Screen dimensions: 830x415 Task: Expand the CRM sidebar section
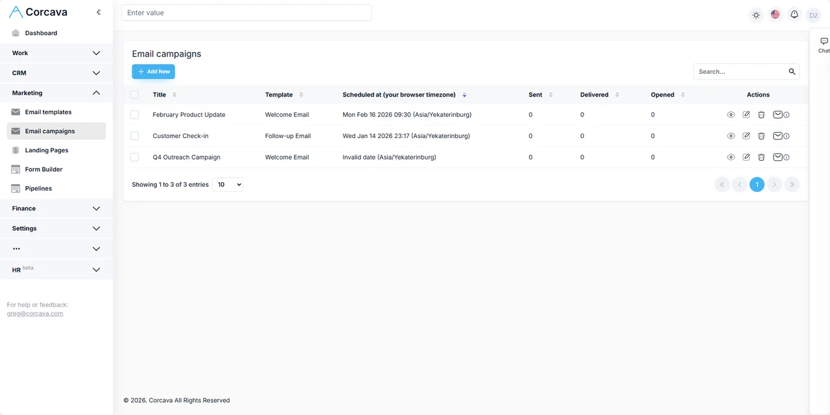56,73
